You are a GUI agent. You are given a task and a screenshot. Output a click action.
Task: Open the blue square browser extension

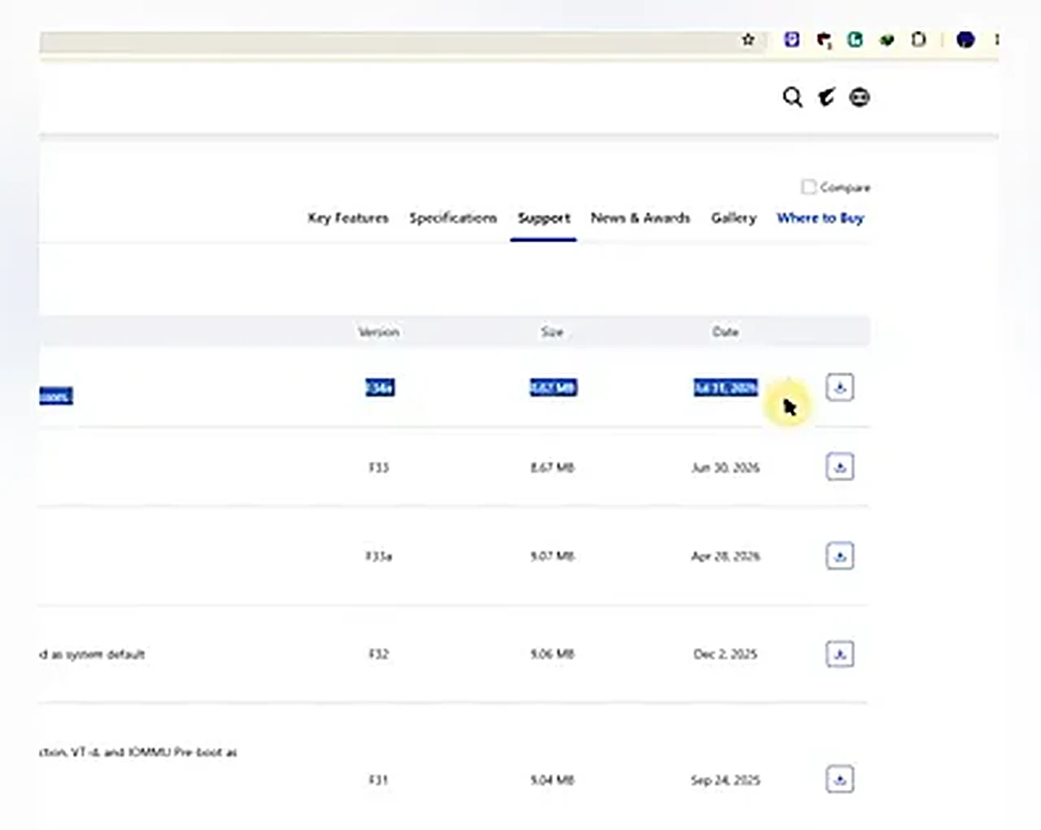[791, 39]
